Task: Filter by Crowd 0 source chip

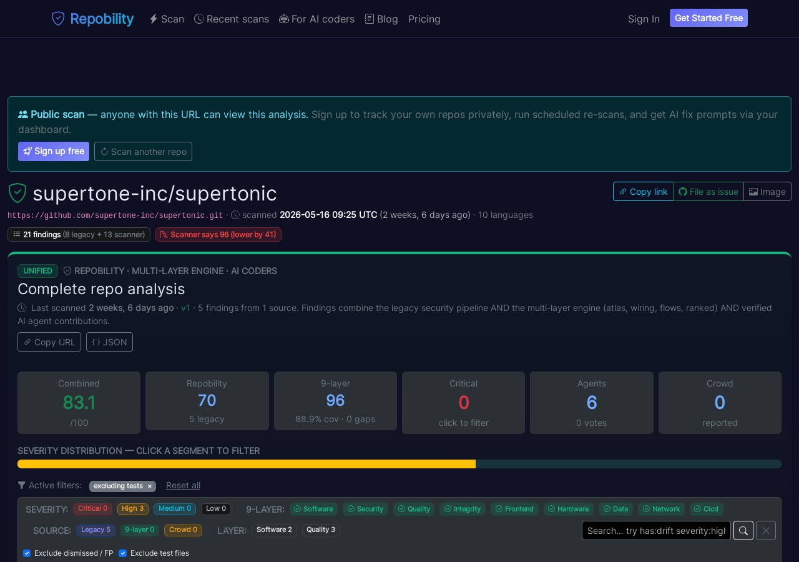Action: [183, 530]
